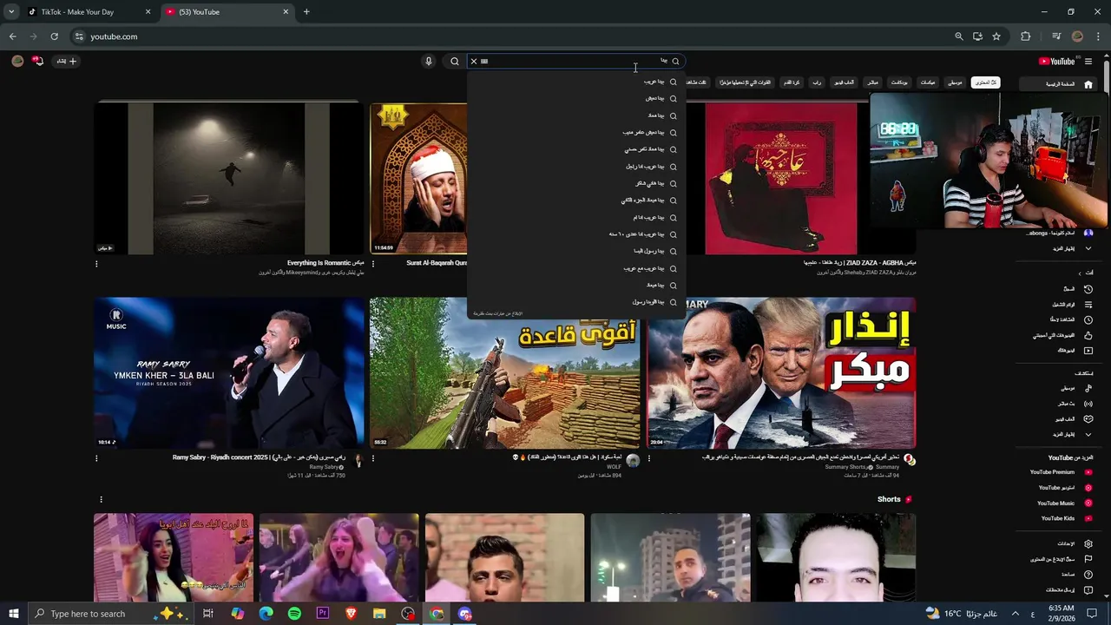Open the account avatar menu
Screen dimensions: 1111x625
17,61
